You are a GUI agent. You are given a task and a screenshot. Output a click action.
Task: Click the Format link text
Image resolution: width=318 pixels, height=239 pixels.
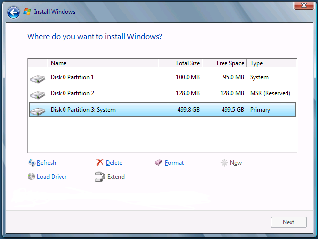tap(174, 163)
